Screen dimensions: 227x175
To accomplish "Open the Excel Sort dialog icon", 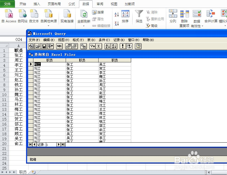I will [125, 16].
